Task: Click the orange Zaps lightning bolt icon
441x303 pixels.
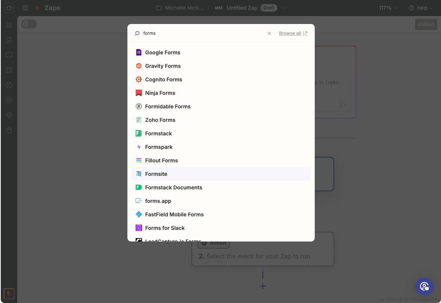Action: (x=37, y=8)
